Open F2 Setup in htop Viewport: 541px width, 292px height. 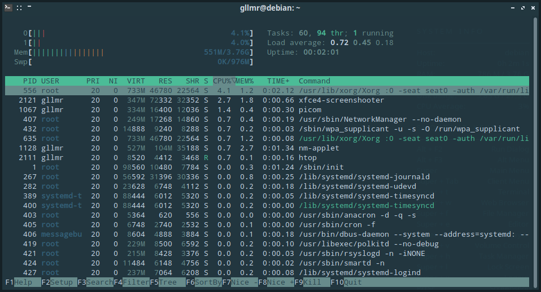tap(59, 282)
